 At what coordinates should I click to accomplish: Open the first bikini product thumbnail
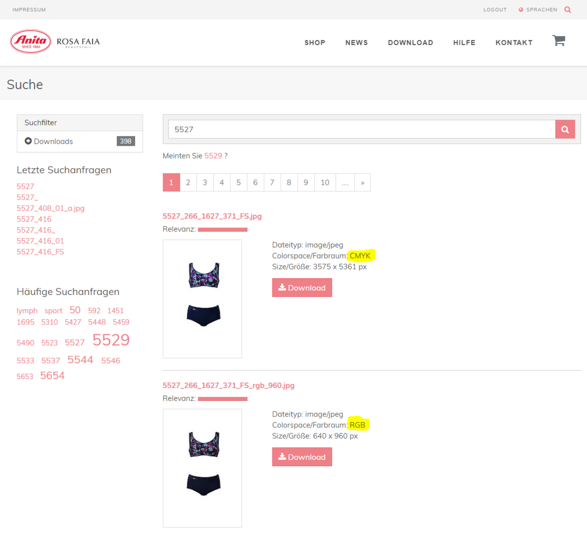coord(202,299)
